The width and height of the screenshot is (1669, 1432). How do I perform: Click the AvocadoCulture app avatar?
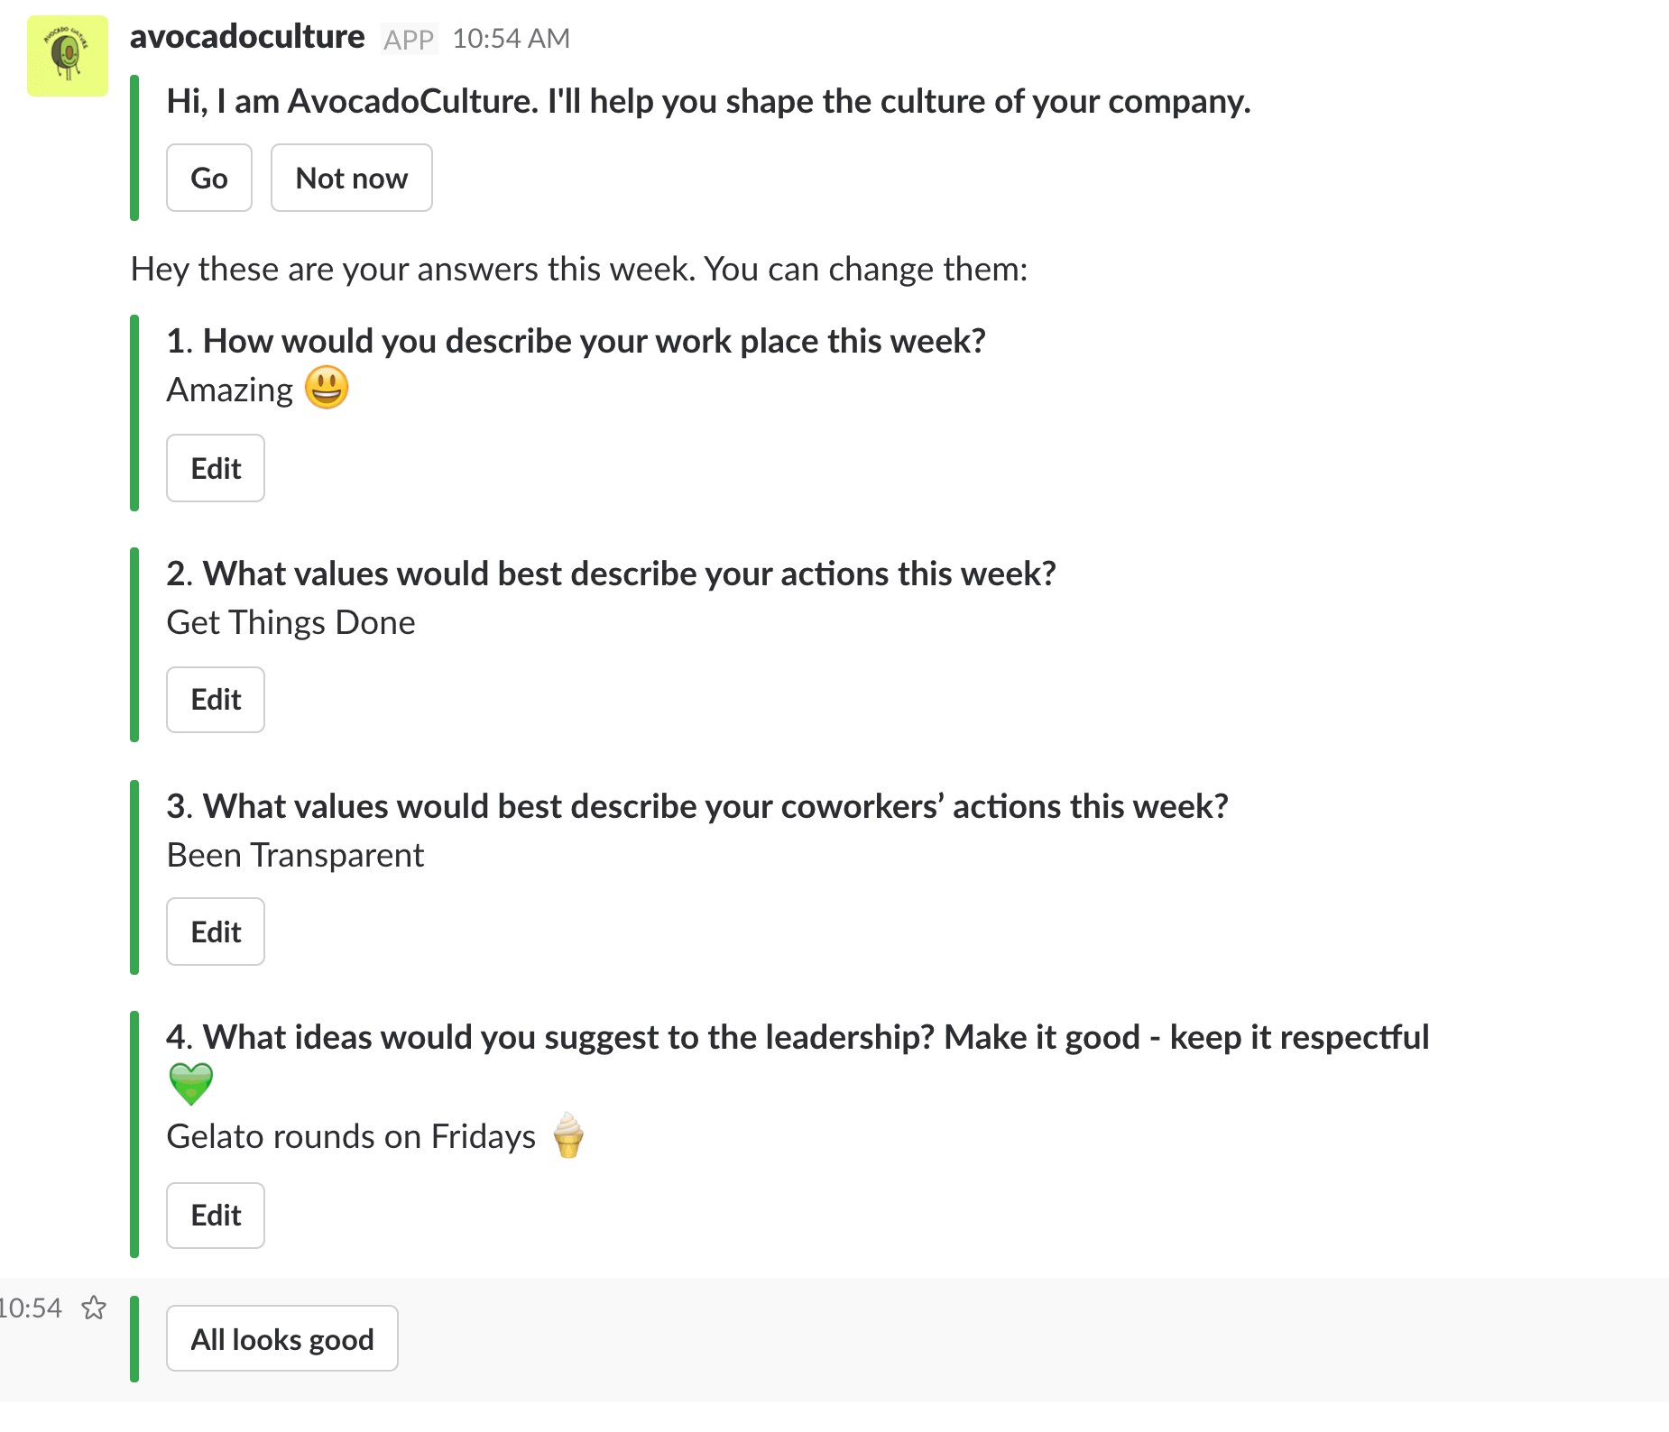(x=68, y=56)
